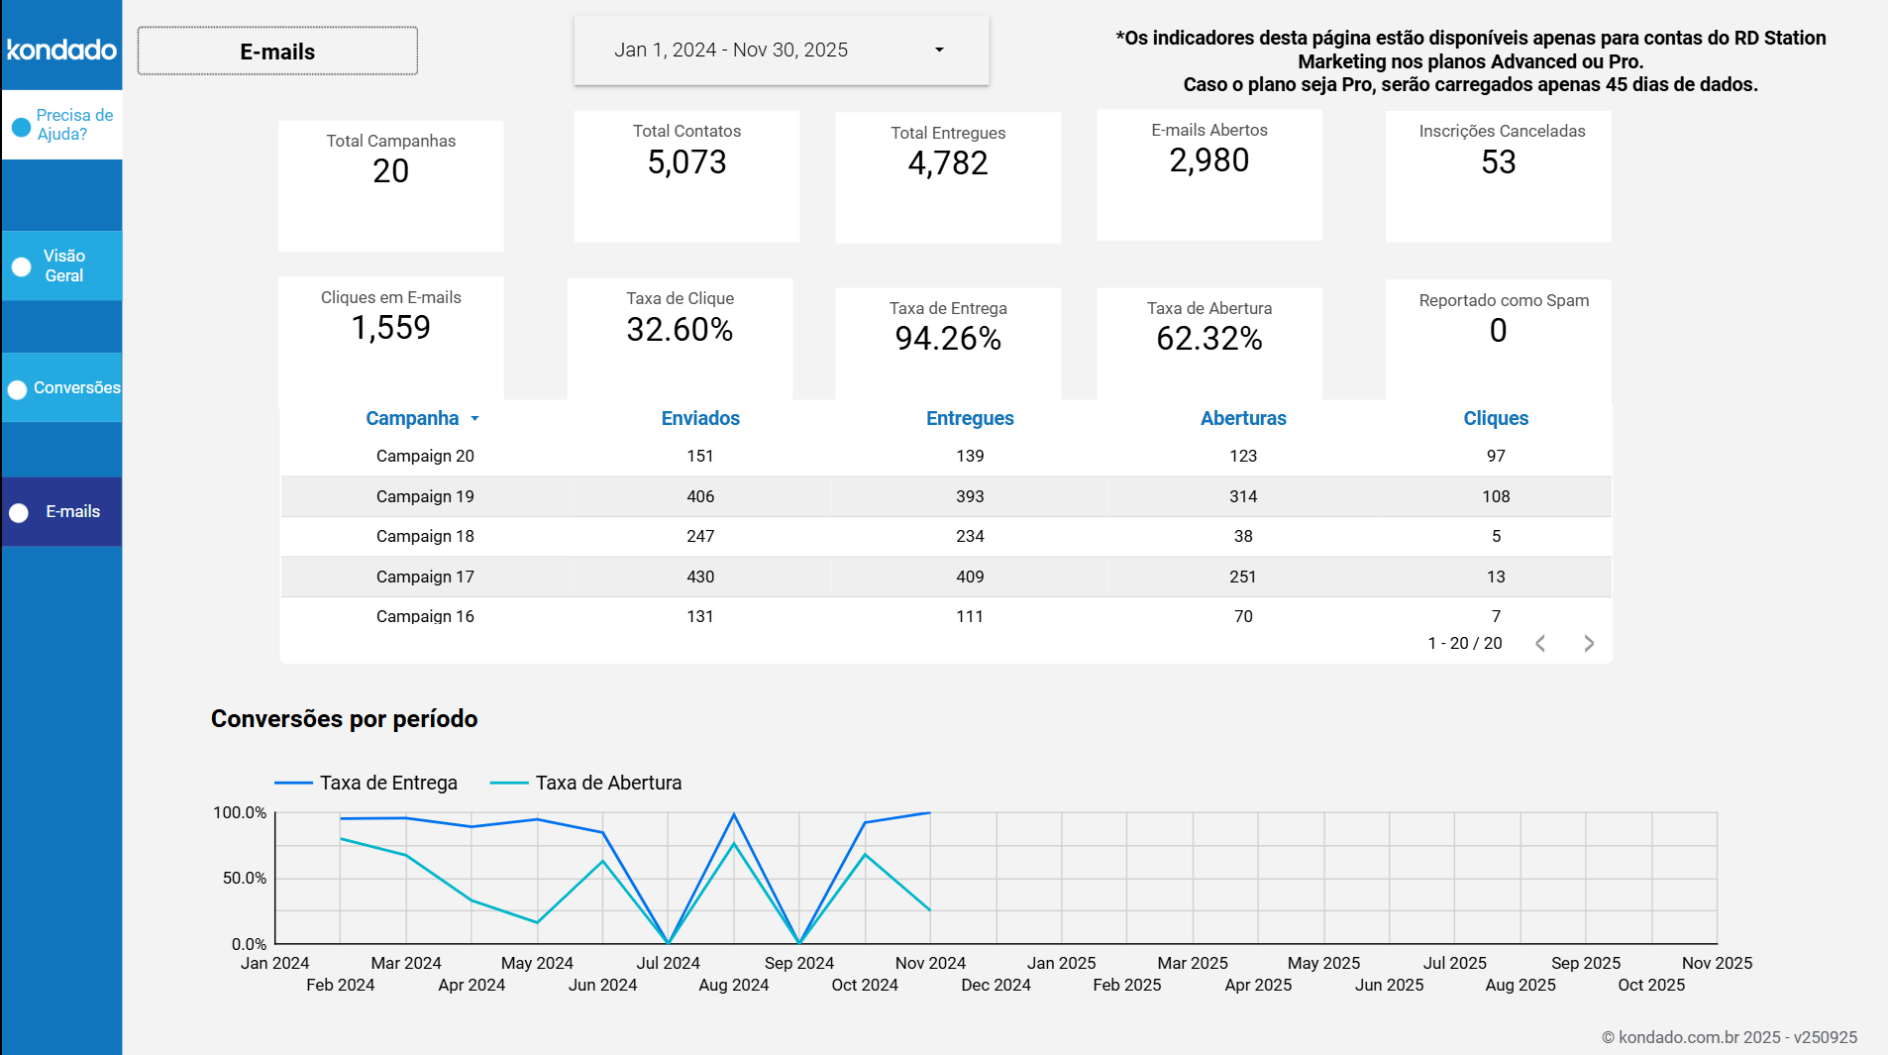Switch to the E-mails page tab
The image size is (1888, 1055).
pyautogui.click(x=276, y=51)
